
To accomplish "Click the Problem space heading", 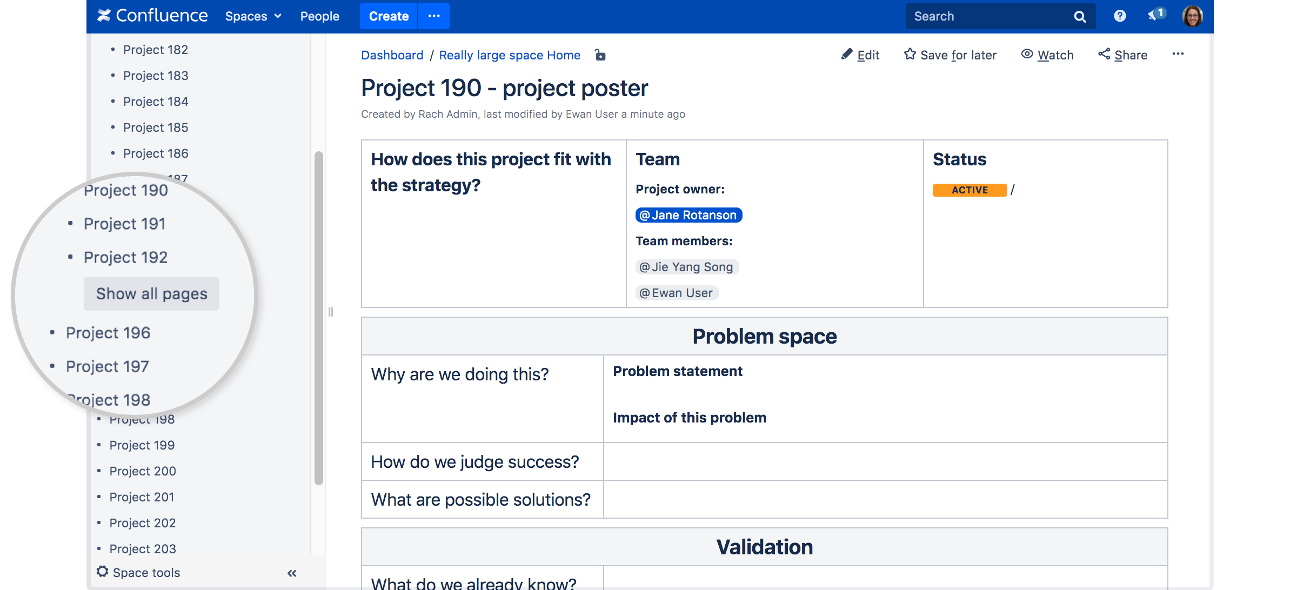I will coord(764,336).
